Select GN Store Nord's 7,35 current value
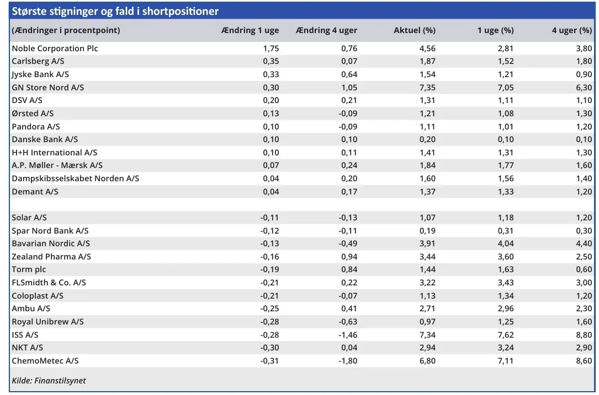599x395 pixels. (x=427, y=88)
